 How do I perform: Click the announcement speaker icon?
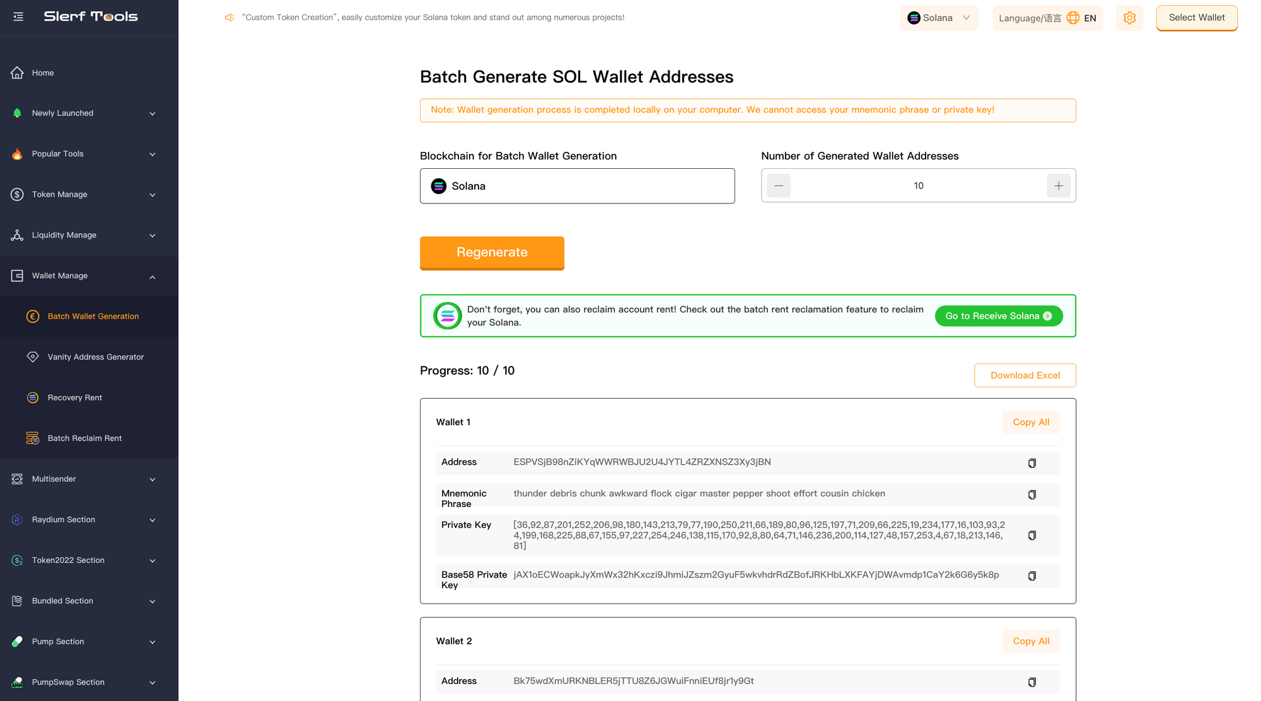coord(230,18)
